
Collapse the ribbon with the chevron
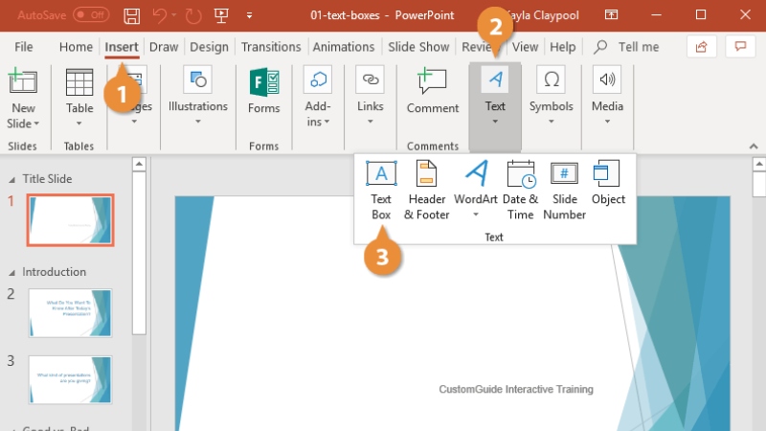(x=754, y=147)
